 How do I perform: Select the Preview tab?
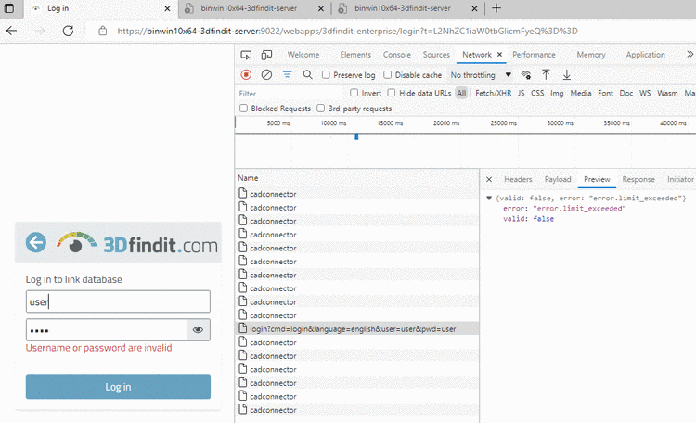(x=597, y=179)
